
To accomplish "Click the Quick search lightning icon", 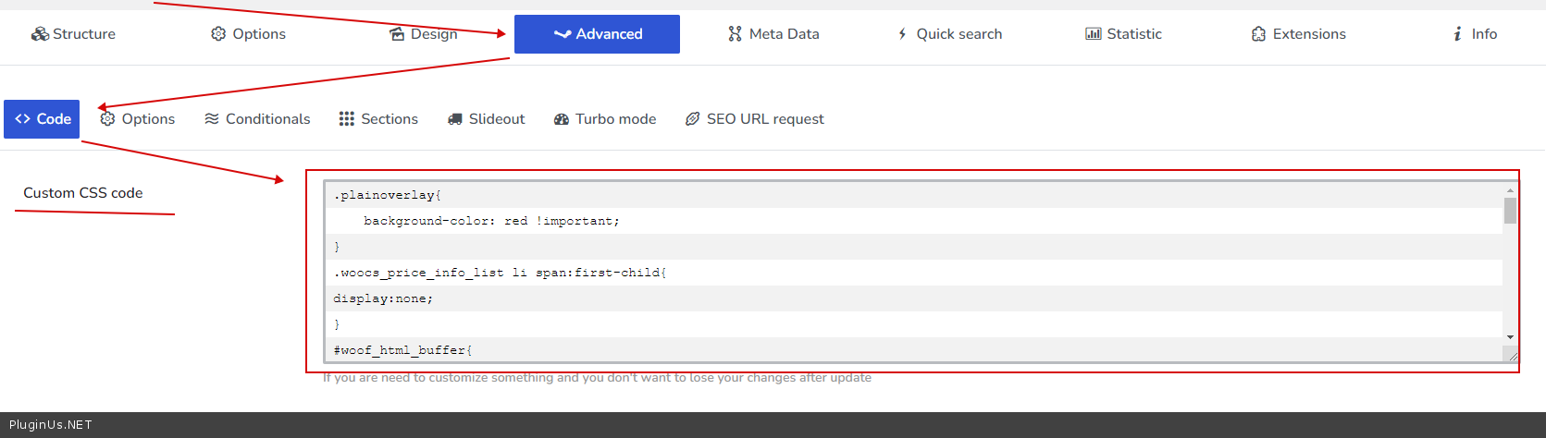I will click(902, 34).
